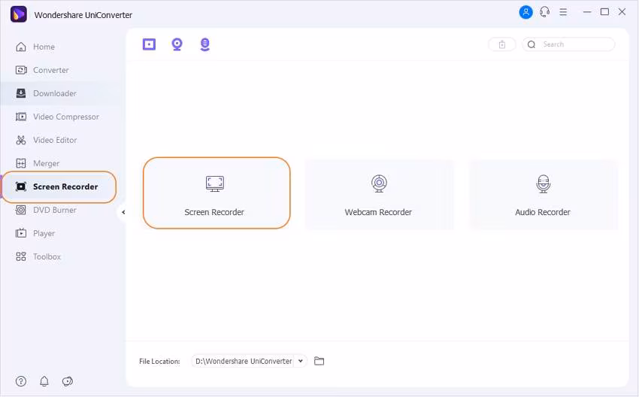Open the hamburger menu icon

(563, 12)
